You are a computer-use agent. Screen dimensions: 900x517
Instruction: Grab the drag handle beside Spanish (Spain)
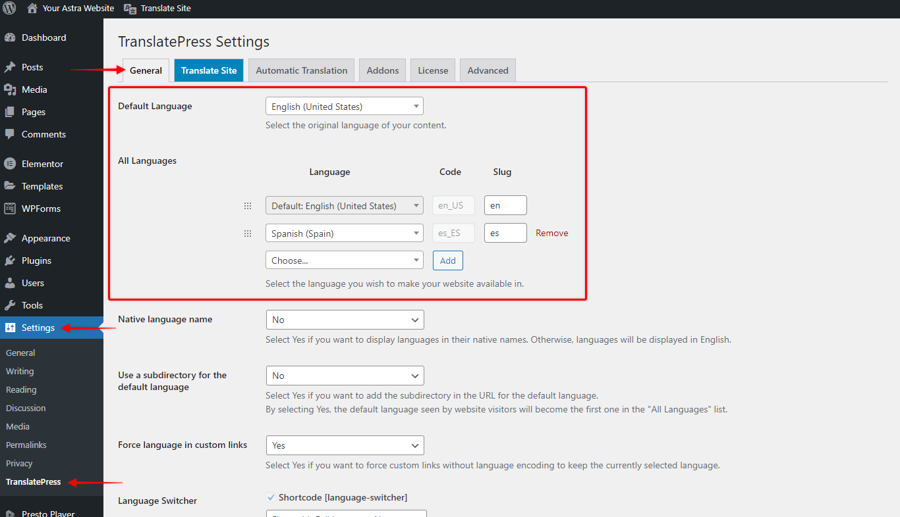click(248, 234)
